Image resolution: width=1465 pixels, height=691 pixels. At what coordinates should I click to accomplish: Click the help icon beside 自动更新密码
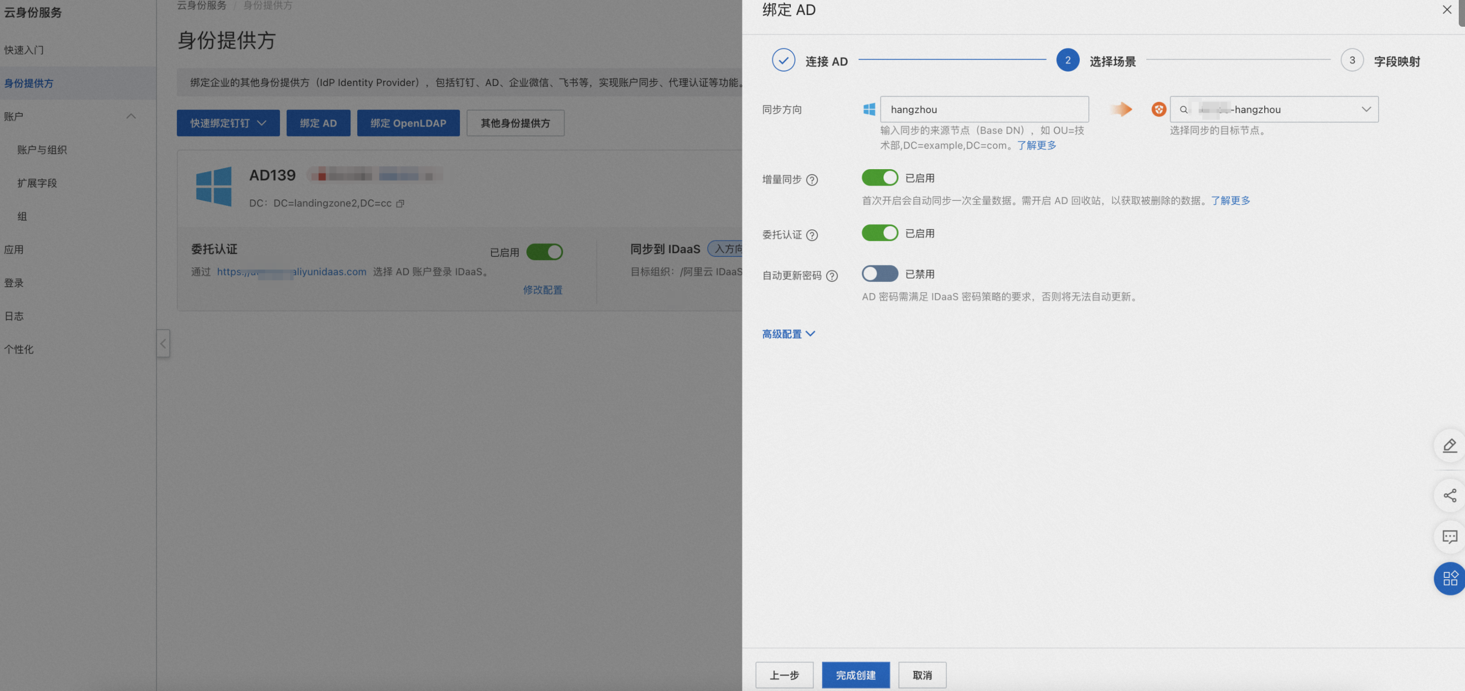coord(831,276)
